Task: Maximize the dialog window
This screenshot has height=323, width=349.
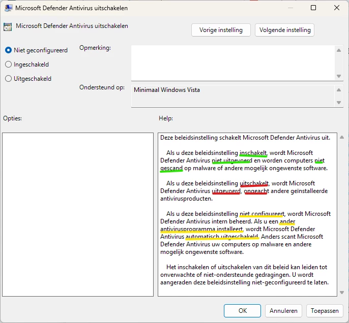Action: pyautogui.click(x=313, y=8)
